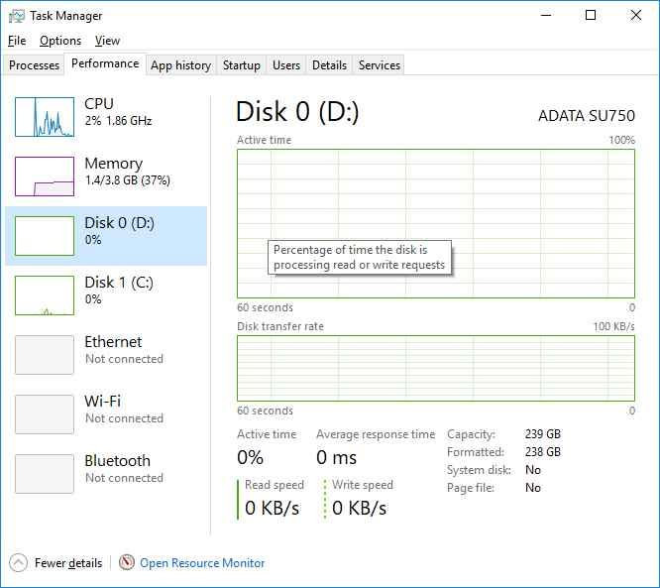Switch to the App history tab
Screen dimensions: 660x588
pyautogui.click(x=181, y=65)
